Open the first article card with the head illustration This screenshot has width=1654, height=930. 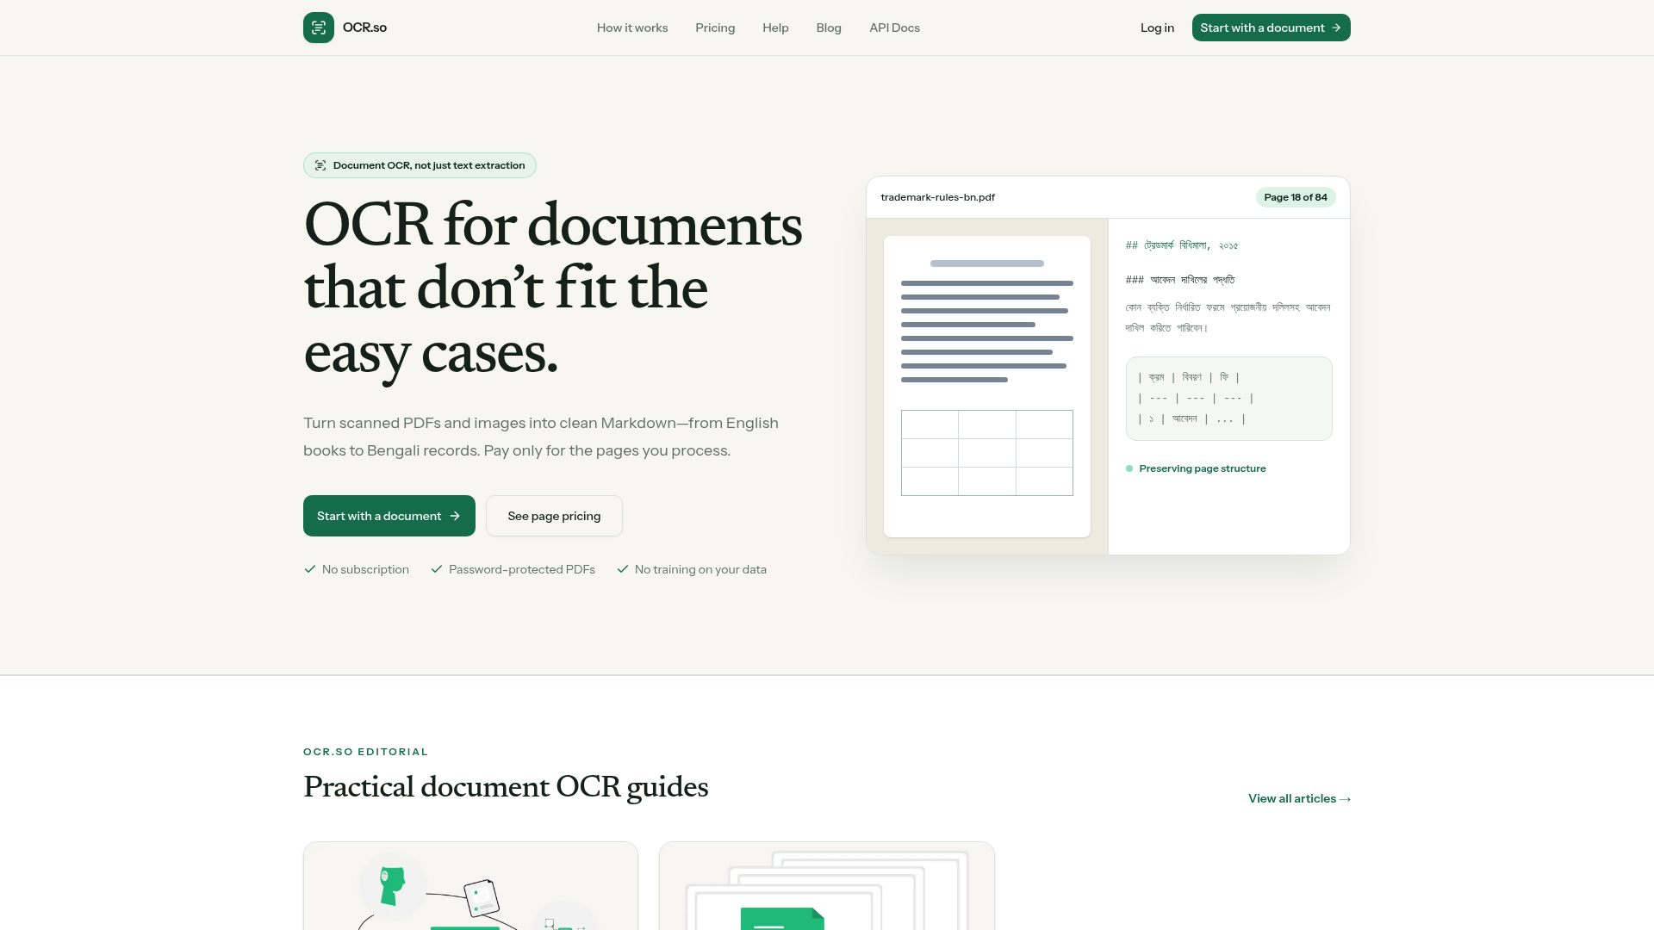[470, 886]
